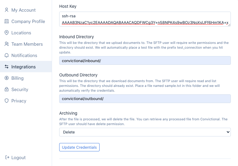Viewport: 238px width, 166px height.
Task: Click the My Account person icon
Action: 7,10
